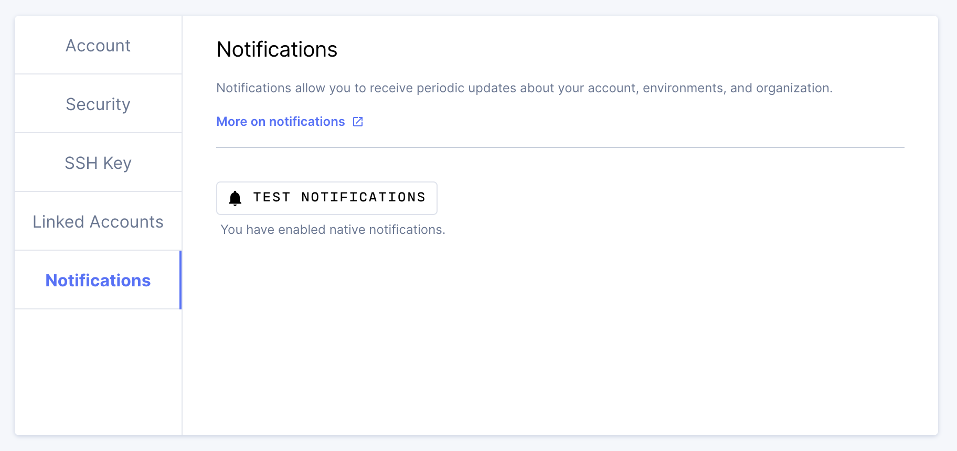Open the Account settings tab
Viewport: 957px width, 451px height.
pyautogui.click(x=98, y=46)
